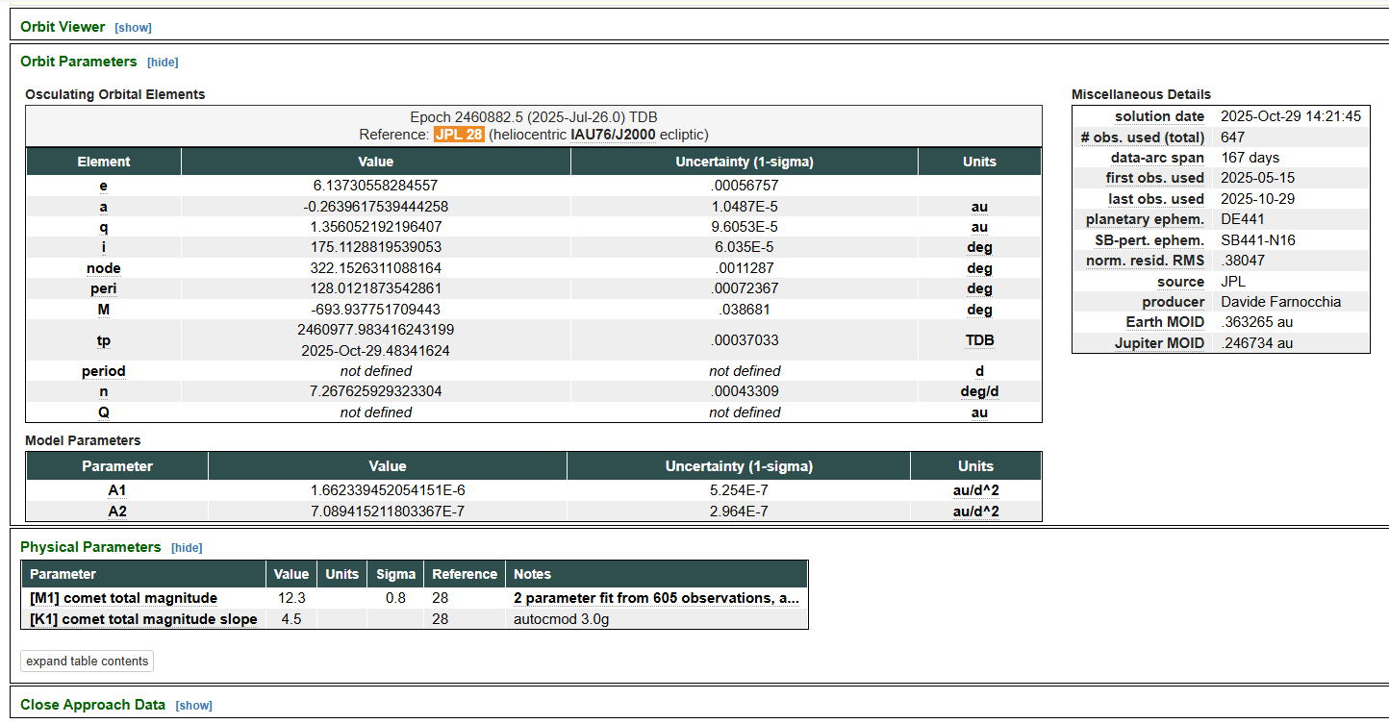Click the A2 model parameter label

click(116, 512)
